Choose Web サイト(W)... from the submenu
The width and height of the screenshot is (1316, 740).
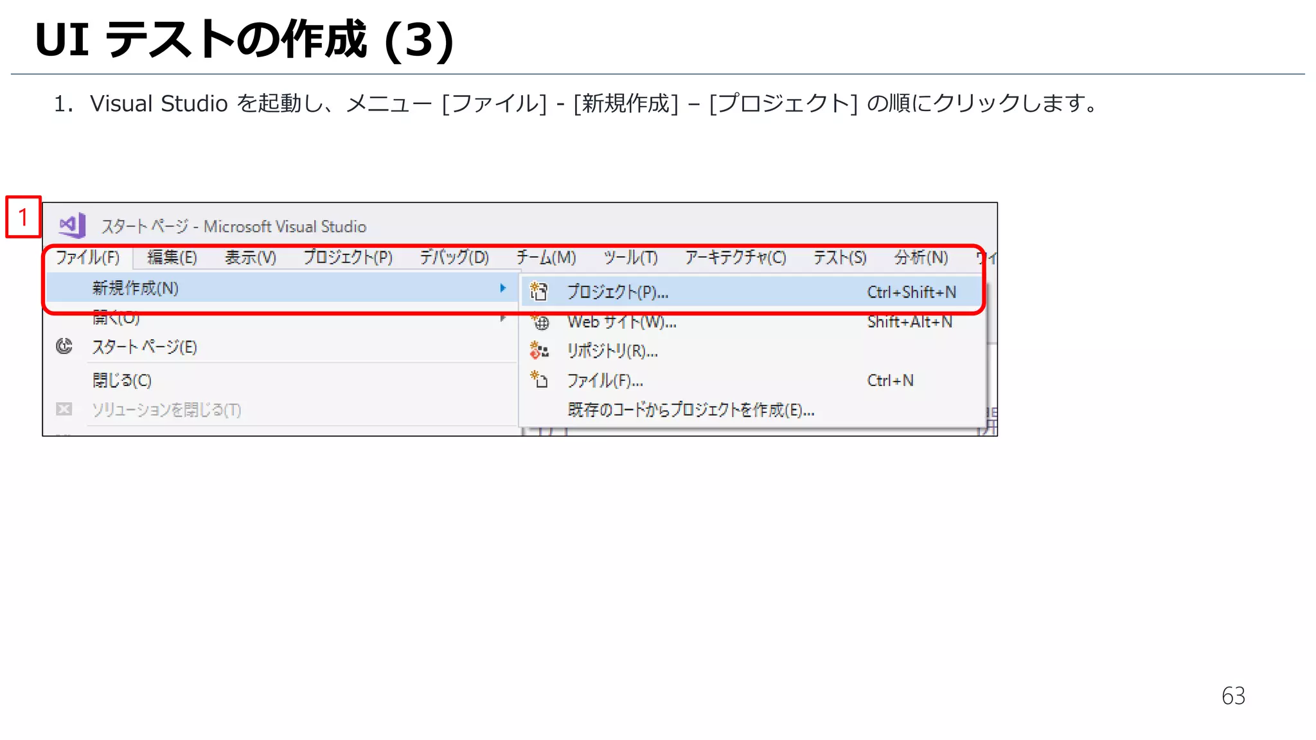pos(752,322)
